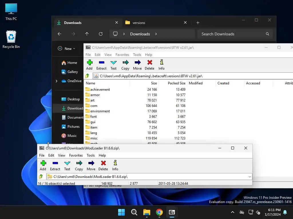Open the ModLoader zip address bar dropdown
293x219 pixels.
[250, 177]
